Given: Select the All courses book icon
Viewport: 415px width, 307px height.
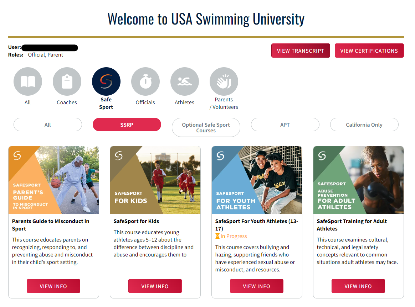Looking at the screenshot, I should [x=28, y=81].
